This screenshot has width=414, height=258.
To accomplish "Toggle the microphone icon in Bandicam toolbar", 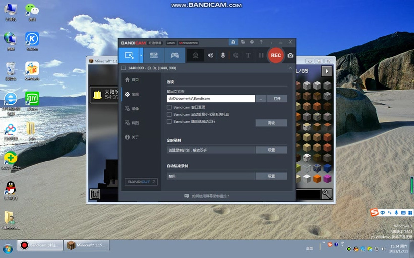I will (223, 55).
